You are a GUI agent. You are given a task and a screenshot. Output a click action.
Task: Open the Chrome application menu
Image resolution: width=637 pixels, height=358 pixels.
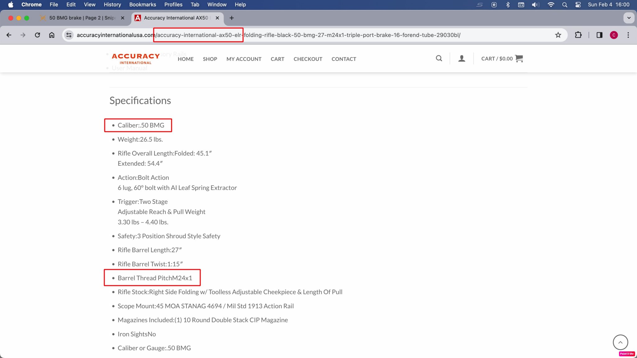coord(31,5)
